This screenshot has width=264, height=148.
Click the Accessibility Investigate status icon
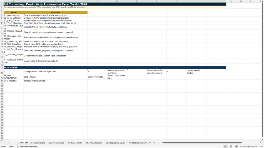[x=18, y=147]
